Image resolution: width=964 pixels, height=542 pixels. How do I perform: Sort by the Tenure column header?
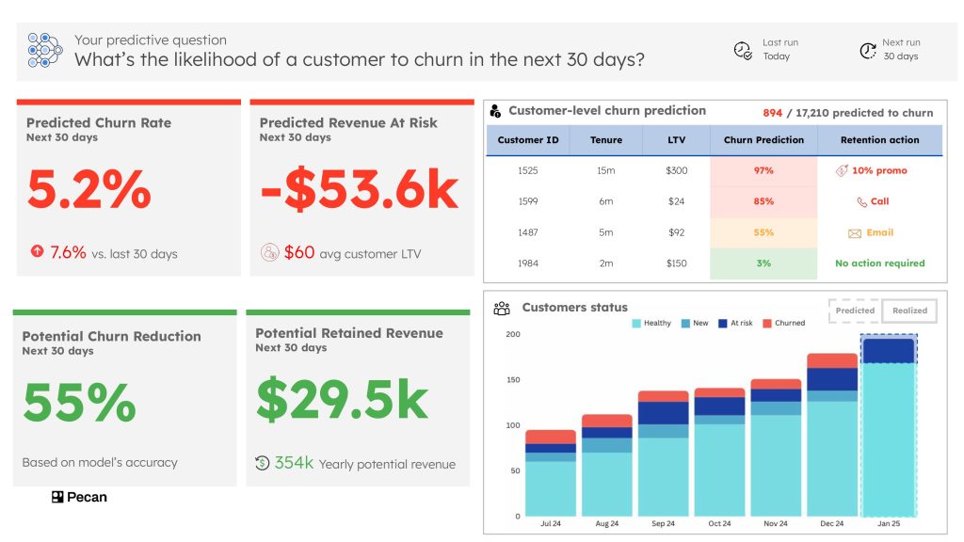coord(606,140)
